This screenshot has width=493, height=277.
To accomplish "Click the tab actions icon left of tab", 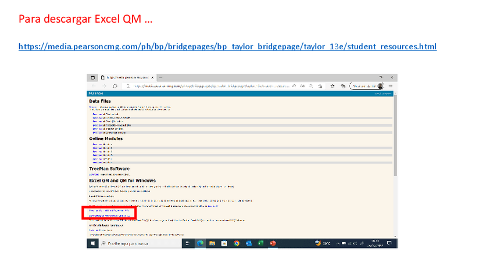I will [92, 77].
